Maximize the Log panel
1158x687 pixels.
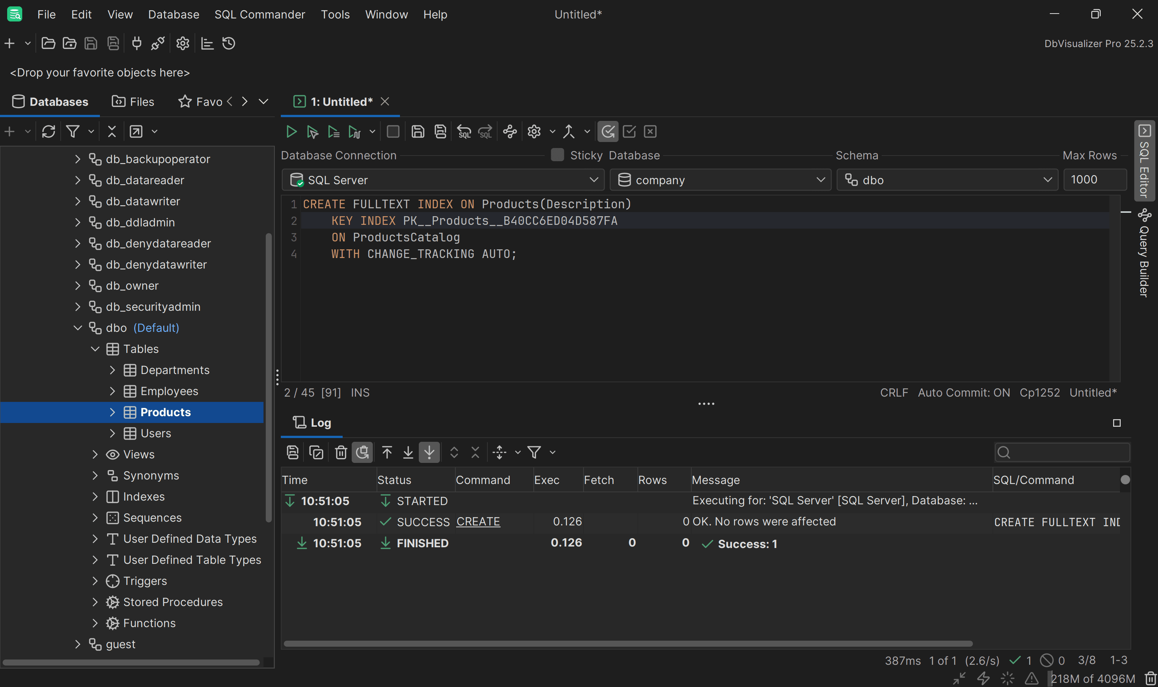1117,423
